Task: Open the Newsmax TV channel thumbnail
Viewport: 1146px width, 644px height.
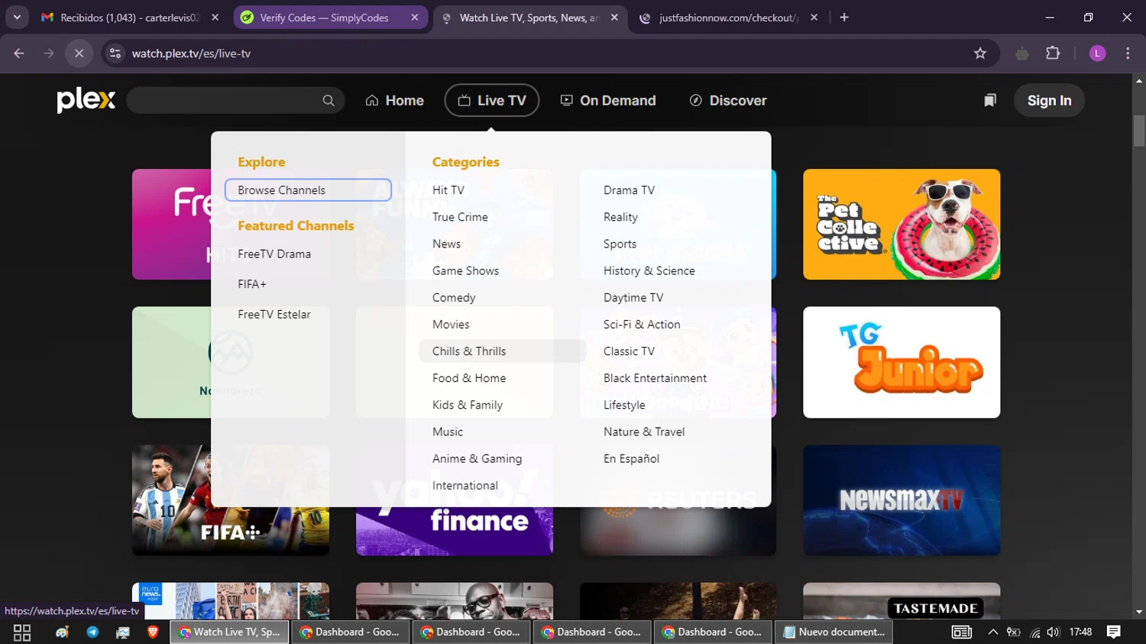Action: pos(901,500)
